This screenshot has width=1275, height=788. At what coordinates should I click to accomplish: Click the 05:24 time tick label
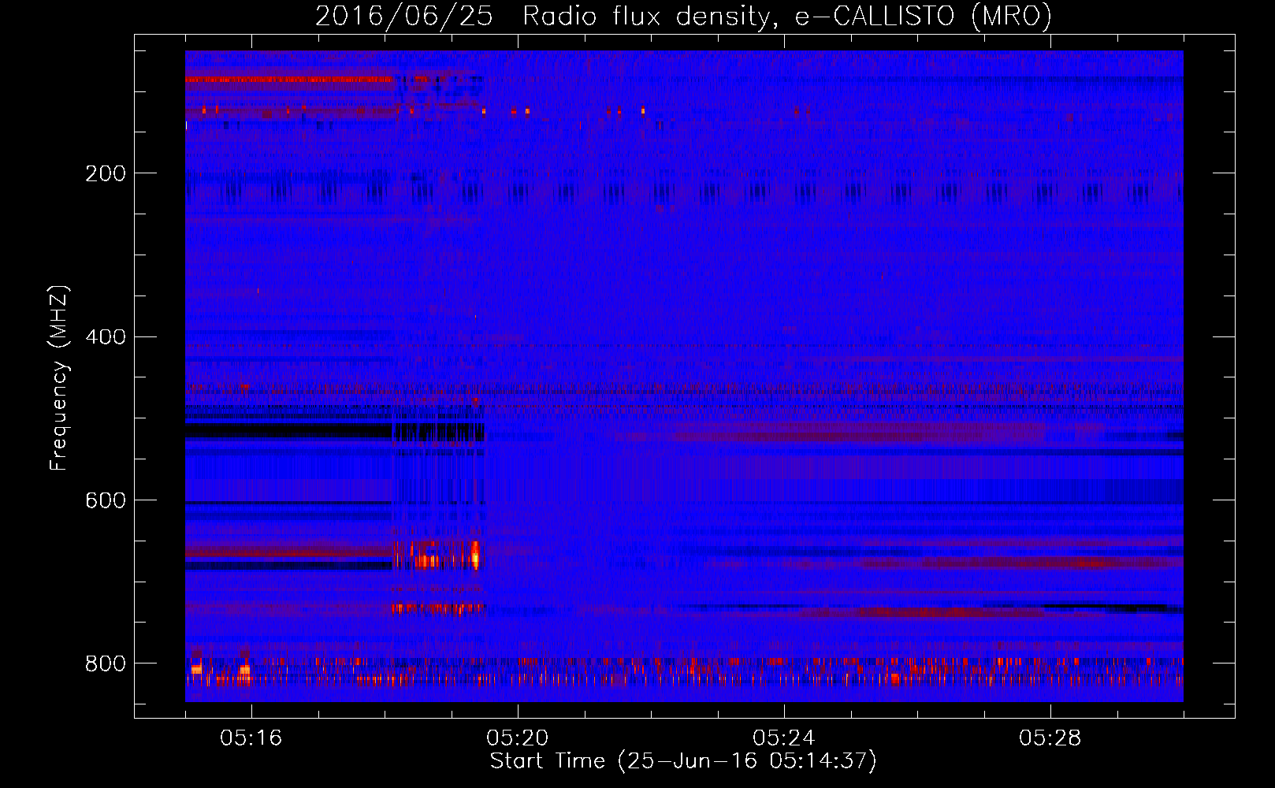point(784,738)
